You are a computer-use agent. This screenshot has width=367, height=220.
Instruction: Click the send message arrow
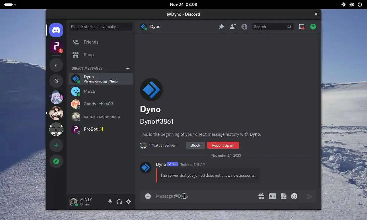(x=310, y=196)
